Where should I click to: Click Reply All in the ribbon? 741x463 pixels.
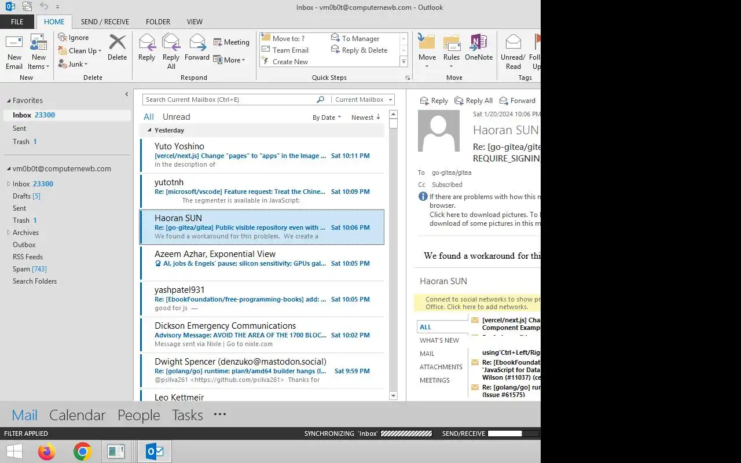pyautogui.click(x=171, y=52)
